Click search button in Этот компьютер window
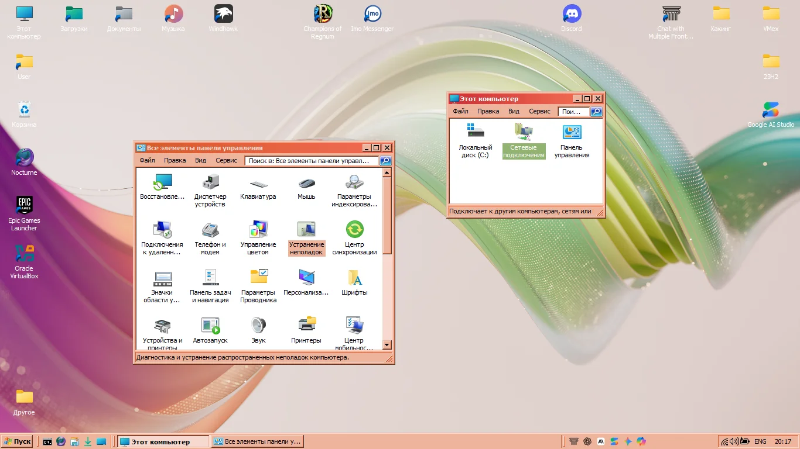 click(x=596, y=112)
